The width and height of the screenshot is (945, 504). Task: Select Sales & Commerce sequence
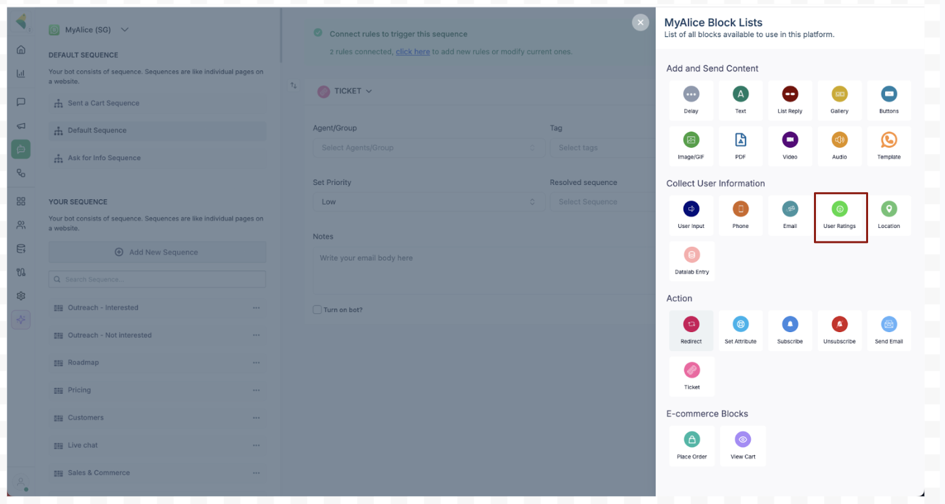[157, 473]
